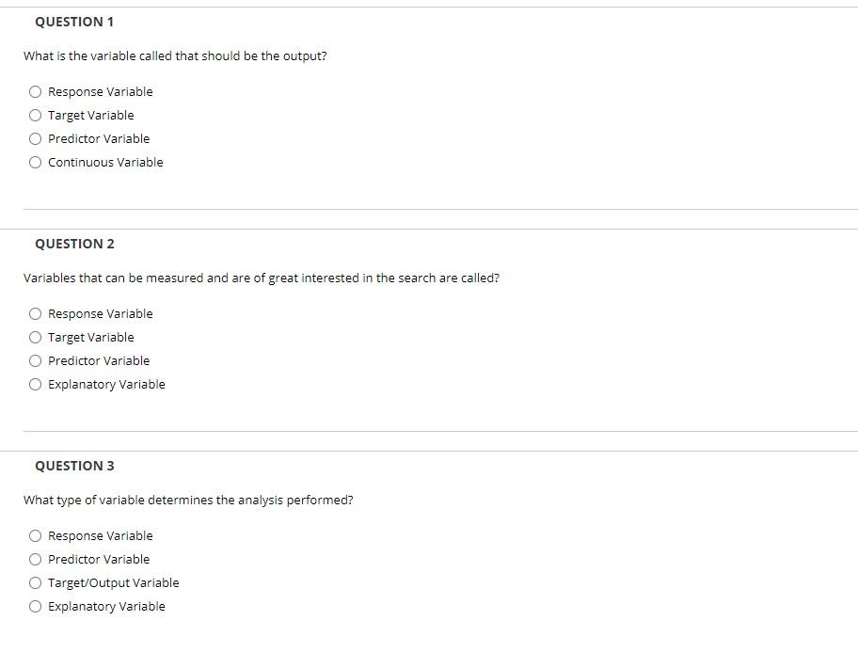Click the question text about measured variables
The image size is (858, 652).
coord(262,278)
